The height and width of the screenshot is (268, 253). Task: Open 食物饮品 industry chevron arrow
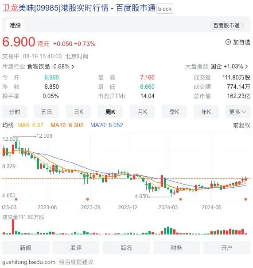pyautogui.click(x=73, y=67)
